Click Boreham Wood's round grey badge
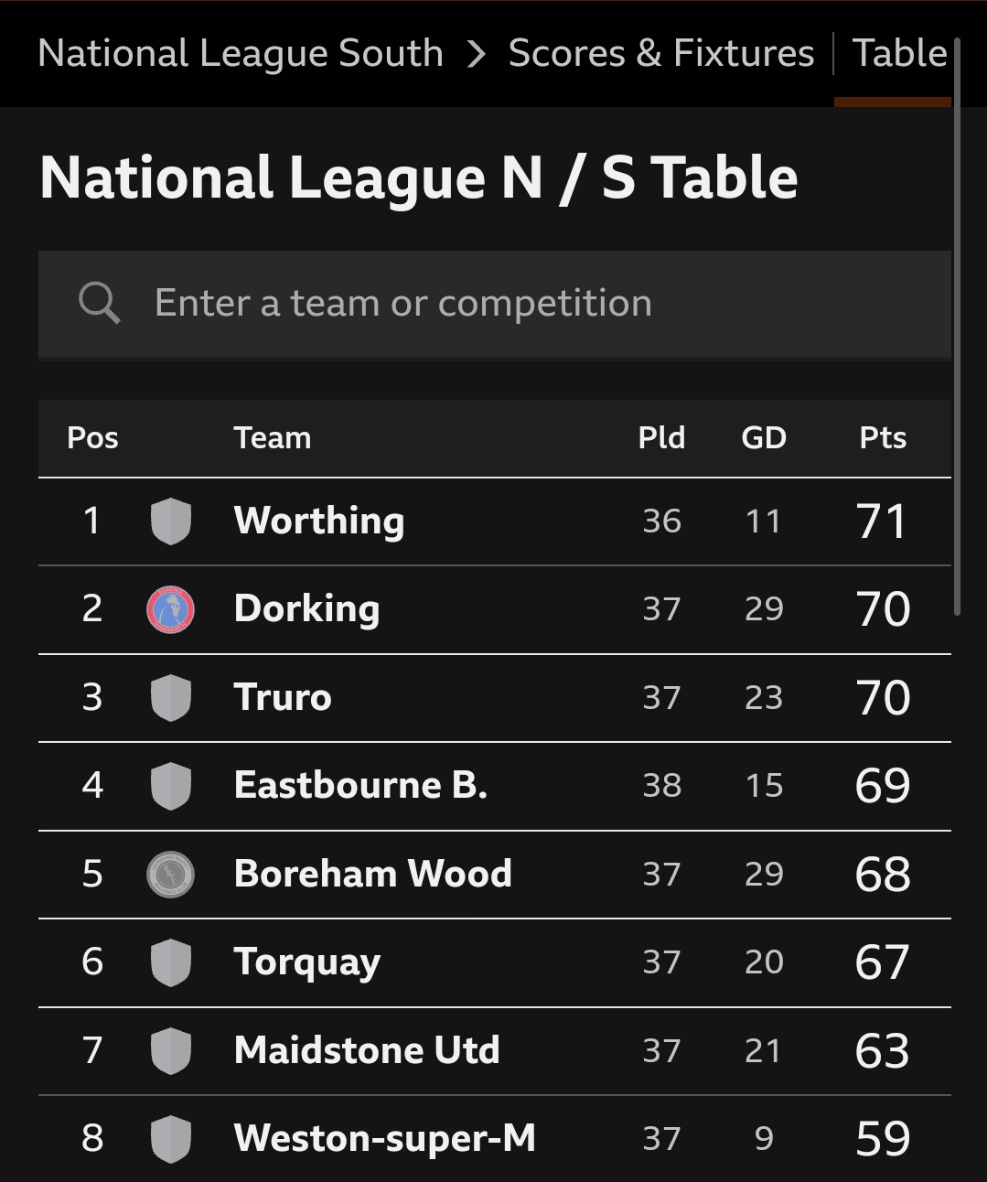The height and width of the screenshot is (1182, 987). pos(170,875)
